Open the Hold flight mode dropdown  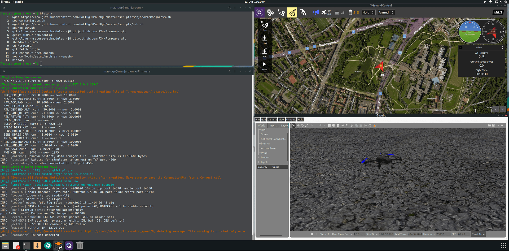[368, 12]
